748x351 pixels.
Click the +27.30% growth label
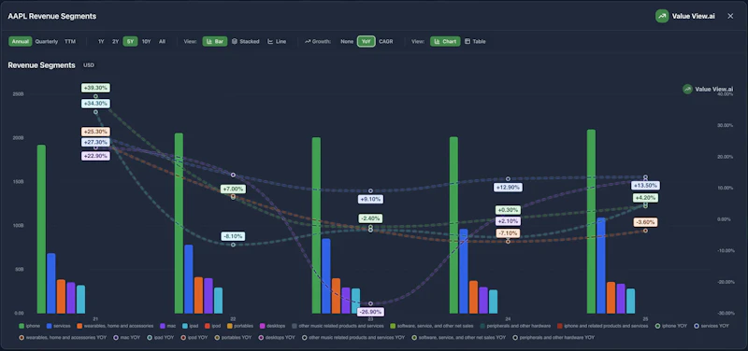[x=95, y=142]
